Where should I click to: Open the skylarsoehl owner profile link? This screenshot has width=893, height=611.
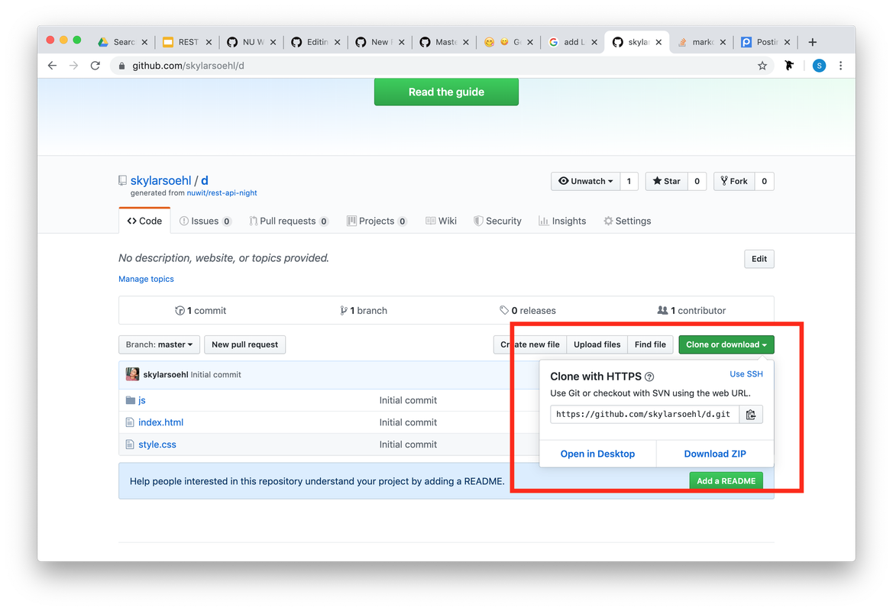pyautogui.click(x=160, y=180)
